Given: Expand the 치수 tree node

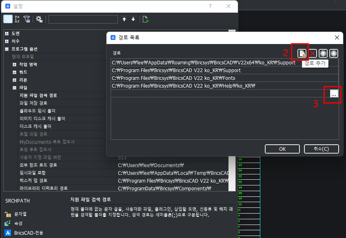Looking at the screenshot, I should pos(7,41).
